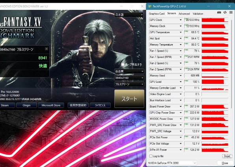This screenshot has height=167, width=235.
Task: Enable the Log to file checkbox
Action: point(151,156)
